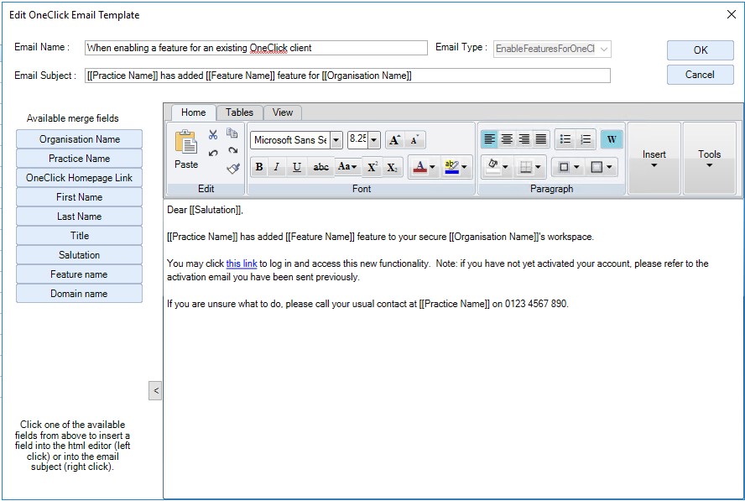This screenshot has height=501, width=745.
Task: Toggle italic formatting
Action: pos(277,167)
